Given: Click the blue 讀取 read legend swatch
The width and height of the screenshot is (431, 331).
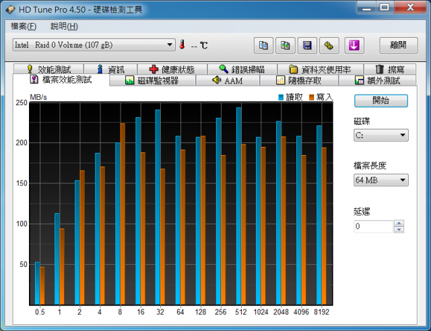Looking at the screenshot, I should [x=281, y=97].
